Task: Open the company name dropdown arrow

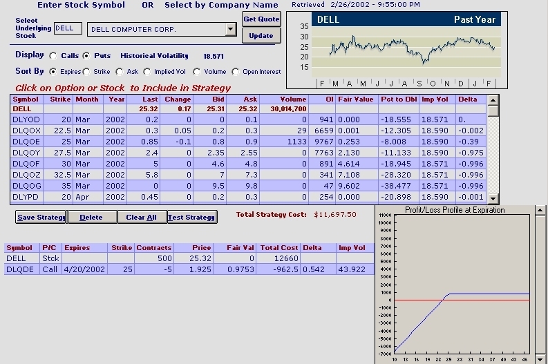Action: [x=231, y=29]
